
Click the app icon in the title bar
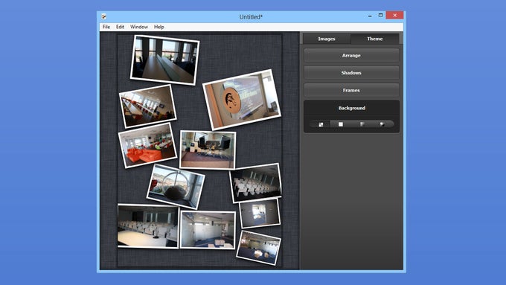(104, 16)
